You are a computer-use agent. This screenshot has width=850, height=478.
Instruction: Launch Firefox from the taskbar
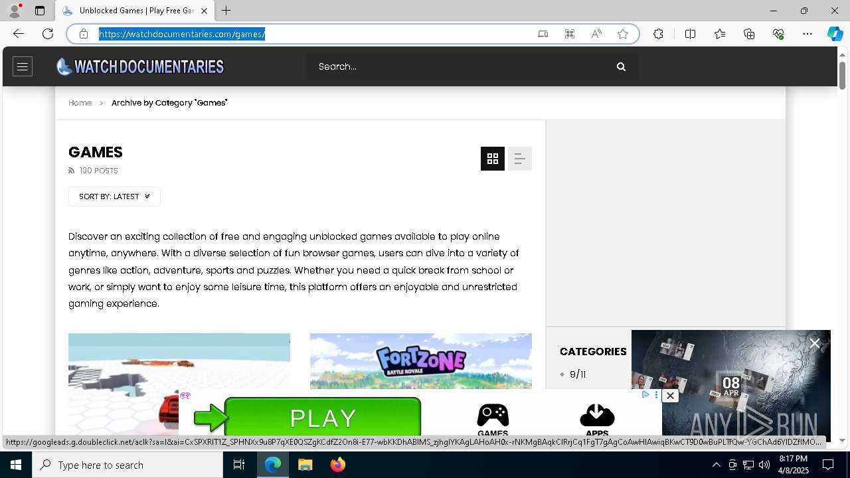(x=338, y=465)
